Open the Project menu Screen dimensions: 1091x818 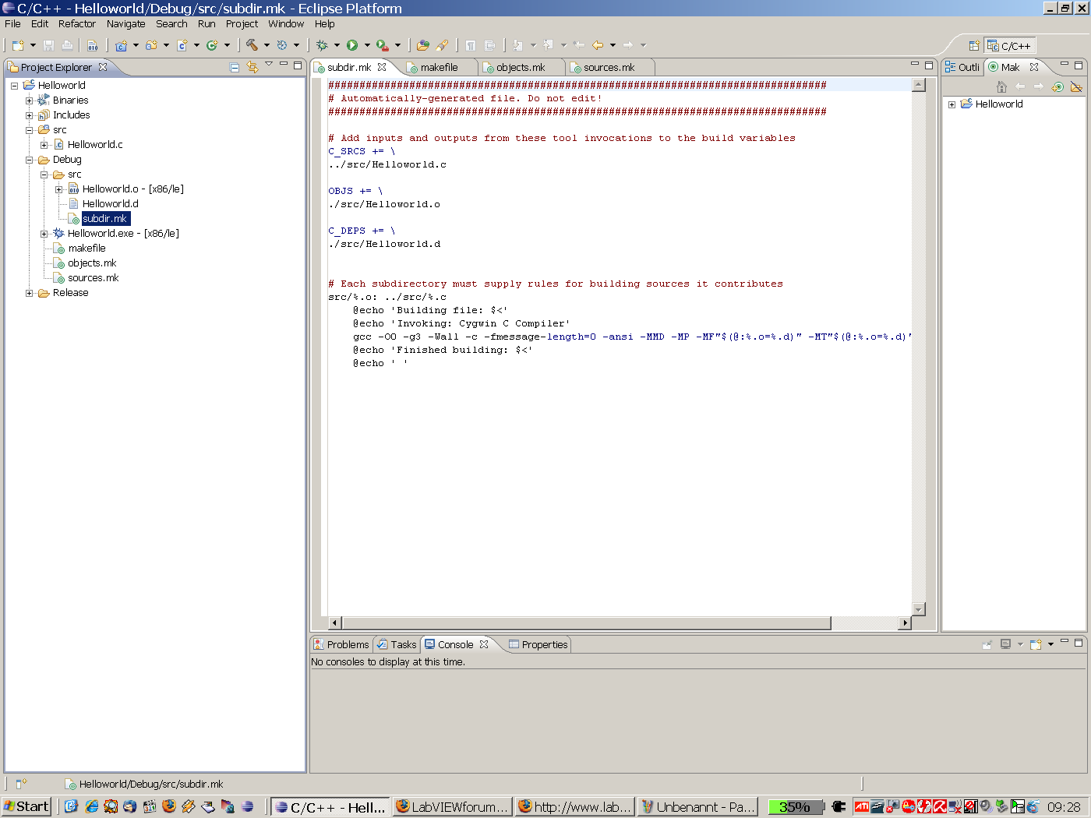242,24
